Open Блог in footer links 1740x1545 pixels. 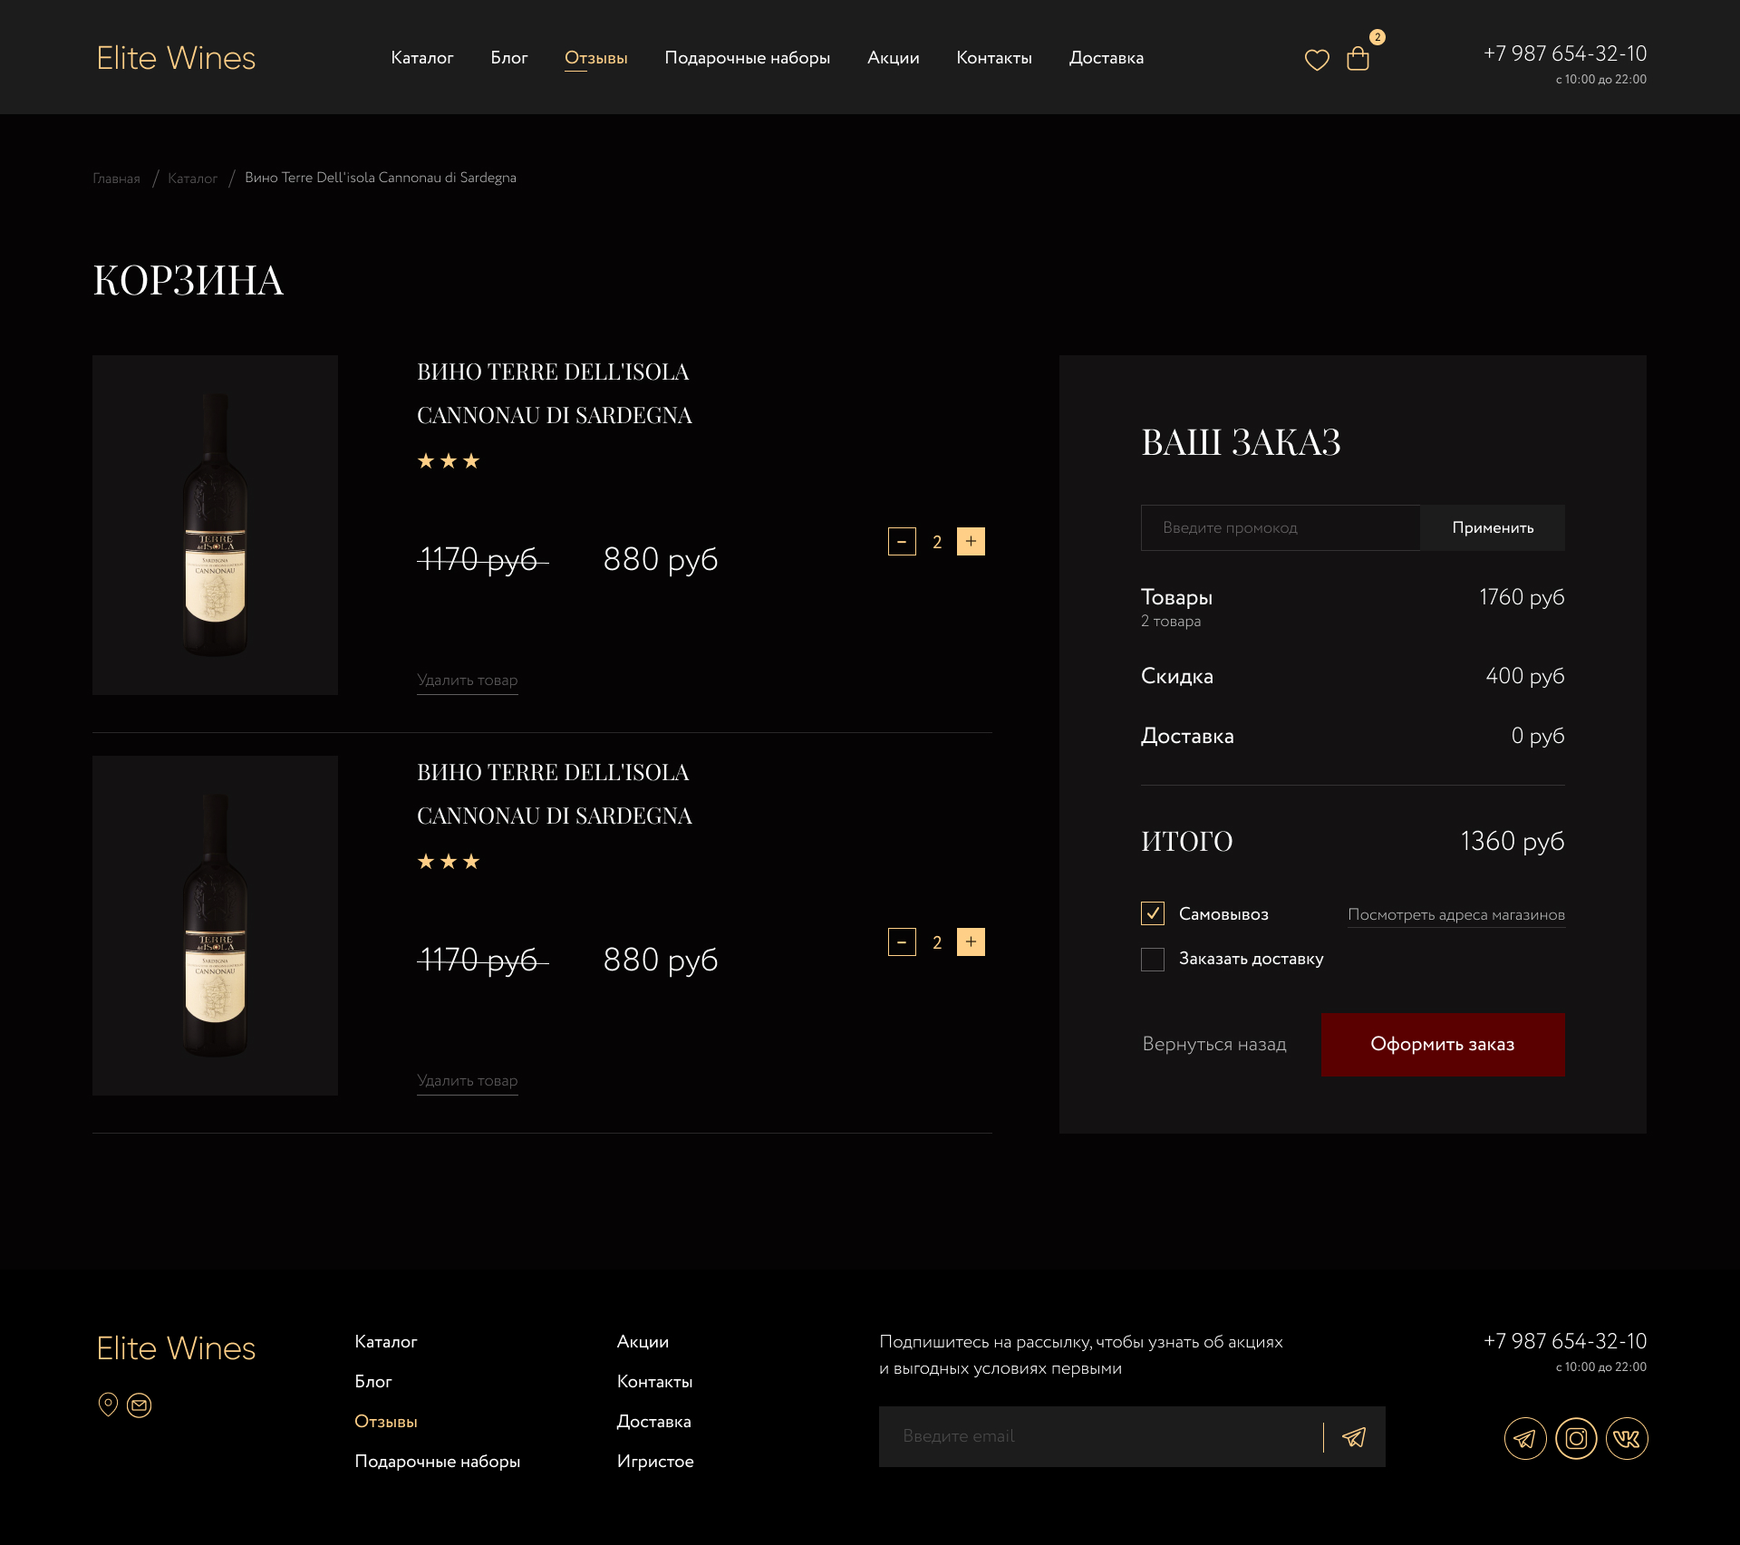(x=373, y=1382)
